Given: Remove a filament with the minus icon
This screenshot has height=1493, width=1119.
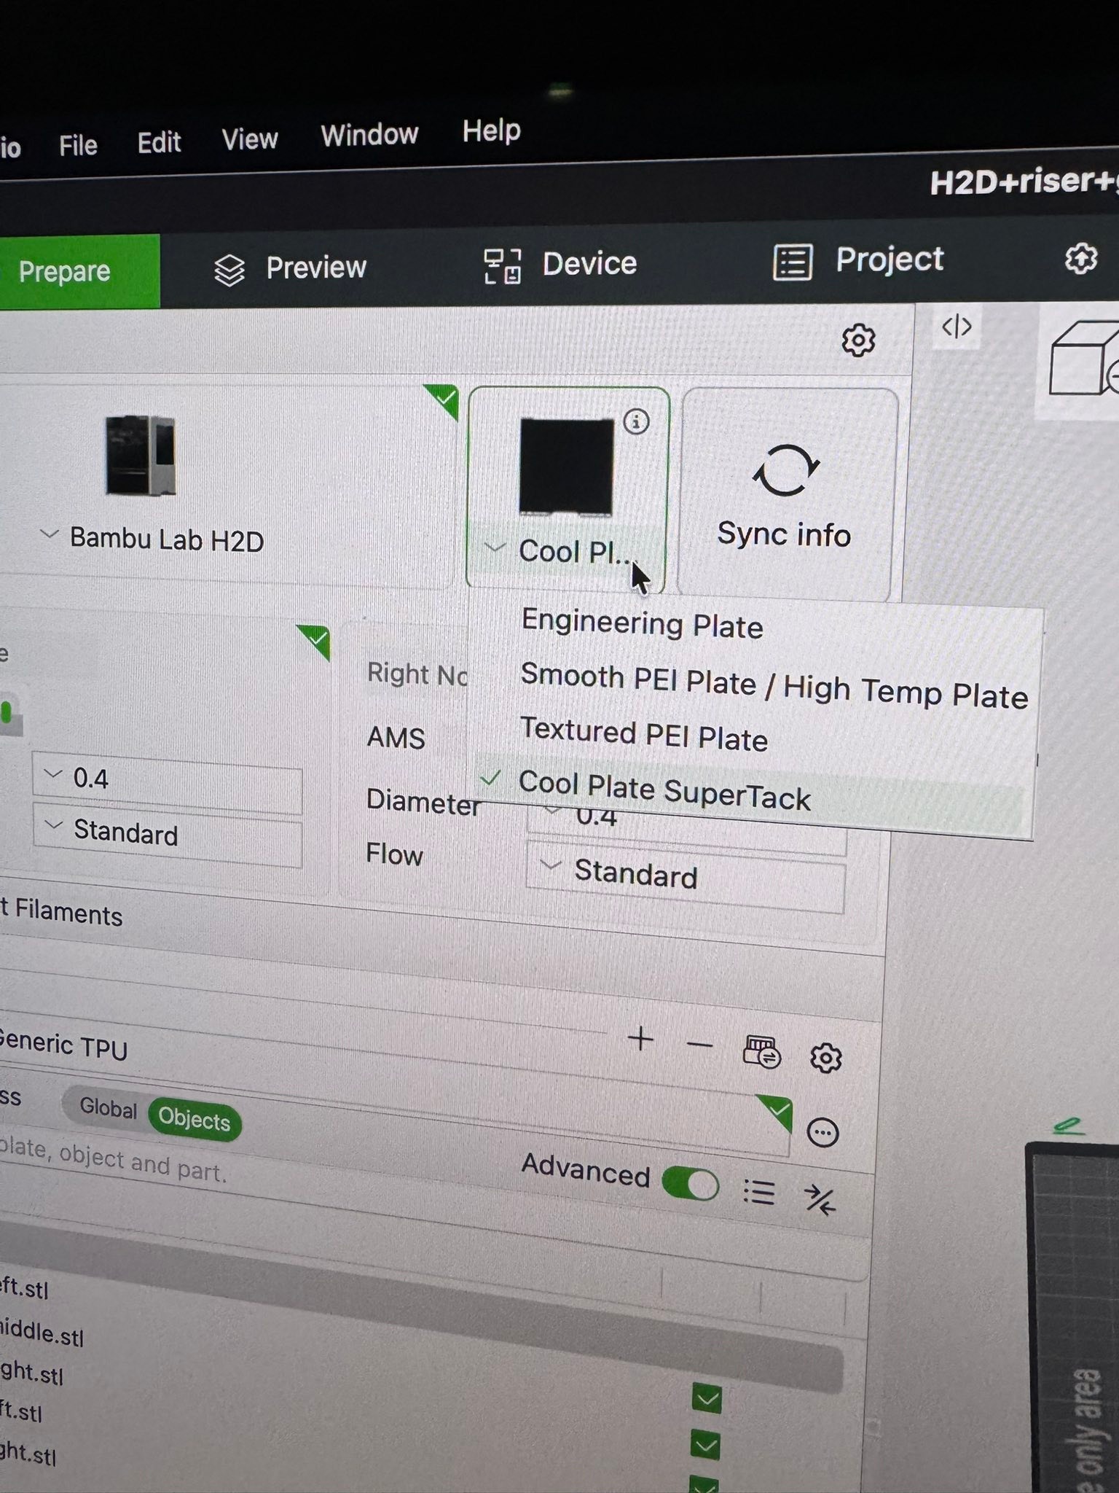Looking at the screenshot, I should tap(699, 1045).
